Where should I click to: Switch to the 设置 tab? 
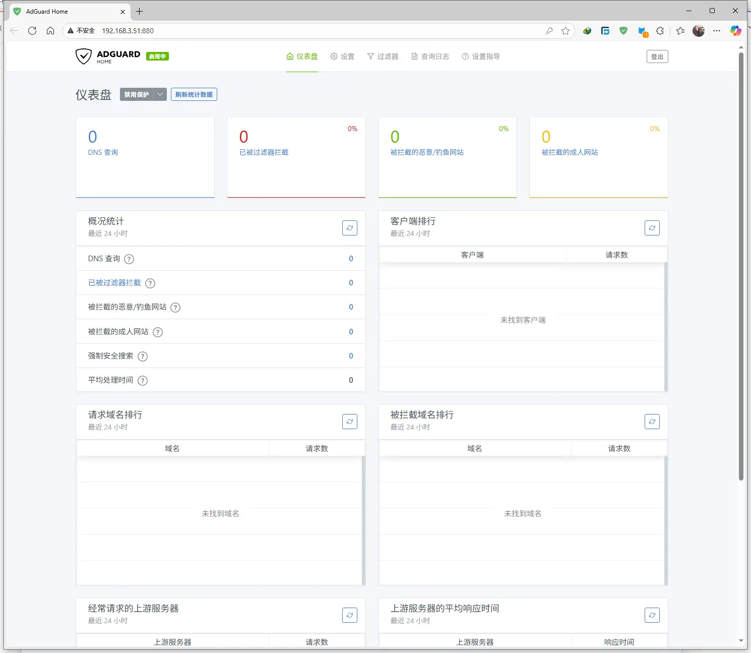tap(343, 56)
